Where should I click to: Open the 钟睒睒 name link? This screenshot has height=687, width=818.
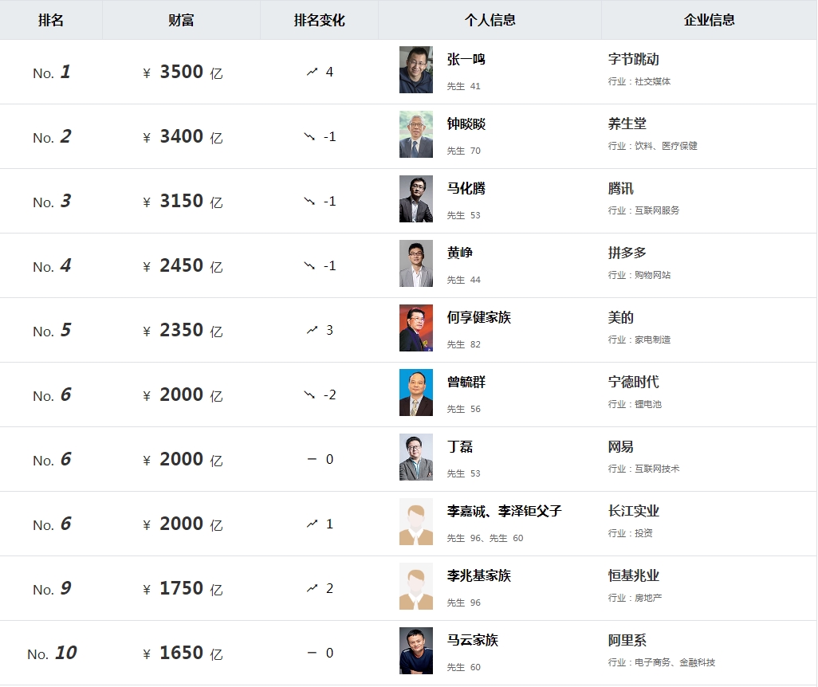(x=466, y=124)
